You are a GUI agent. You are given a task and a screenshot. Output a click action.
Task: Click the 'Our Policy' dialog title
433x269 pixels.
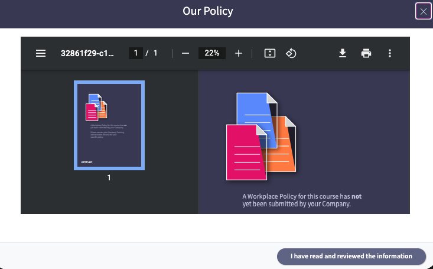pyautogui.click(x=208, y=11)
